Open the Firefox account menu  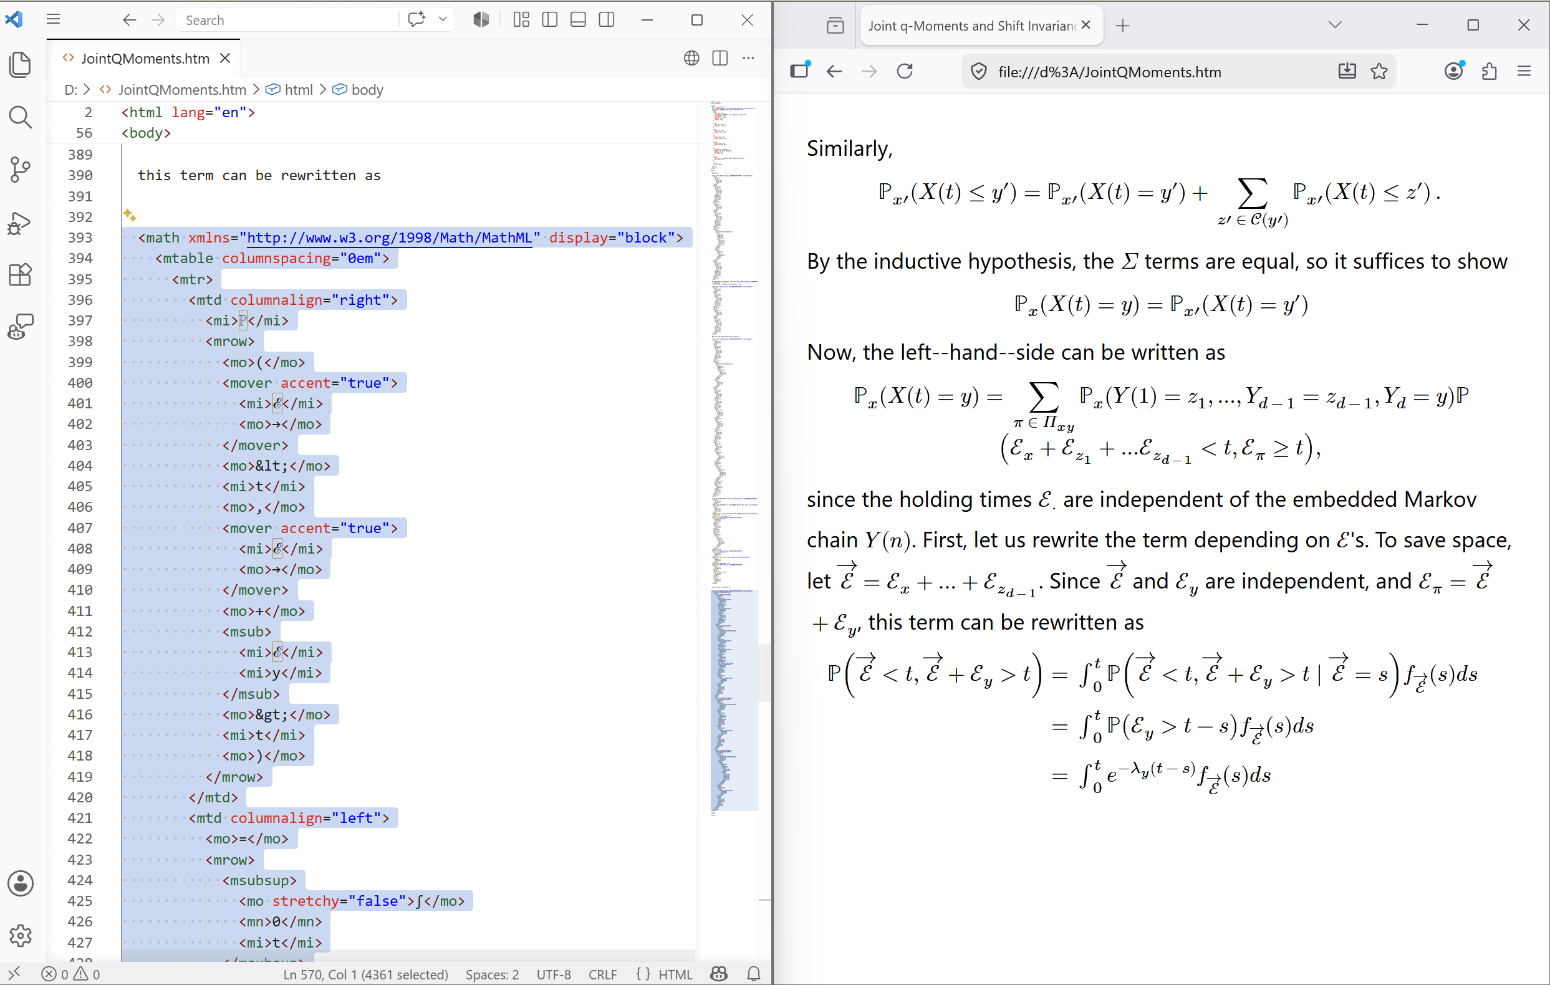[x=1454, y=70]
